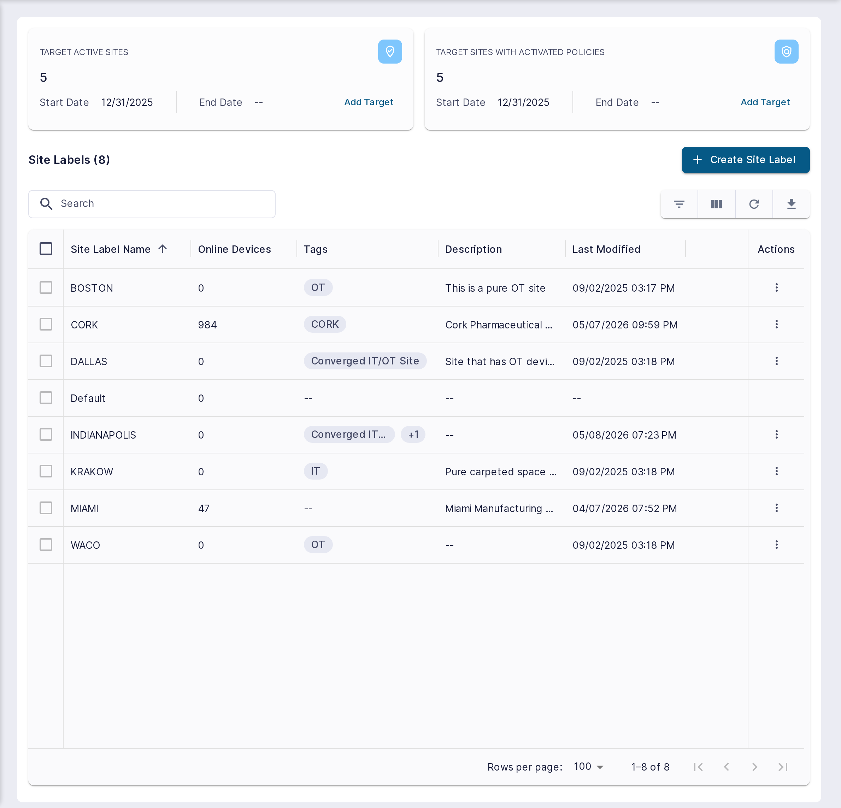Download the site labels list
Screen dimensions: 841x808
coord(791,204)
